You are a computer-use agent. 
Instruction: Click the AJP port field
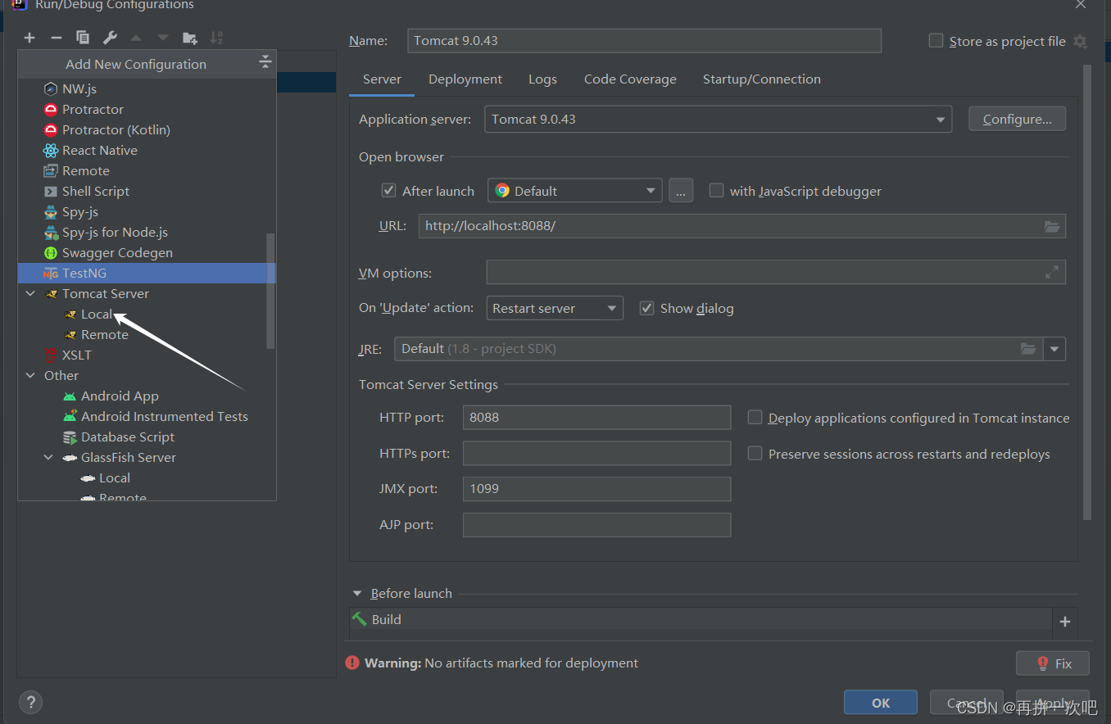point(596,525)
